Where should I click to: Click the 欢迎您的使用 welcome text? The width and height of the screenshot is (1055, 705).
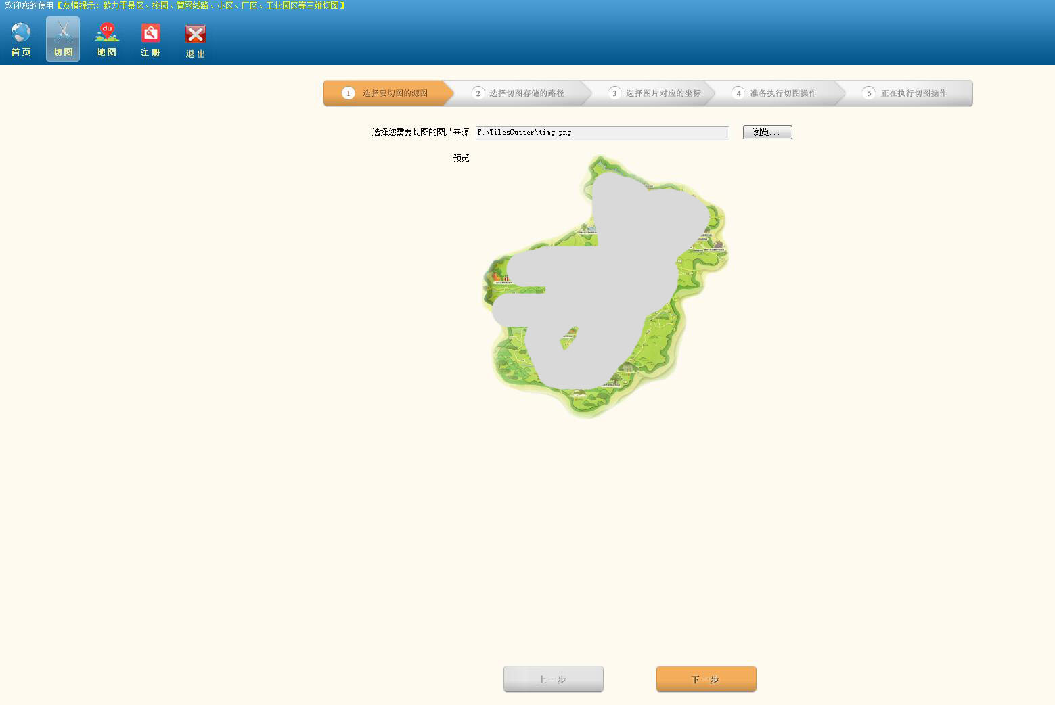pyautogui.click(x=29, y=5)
